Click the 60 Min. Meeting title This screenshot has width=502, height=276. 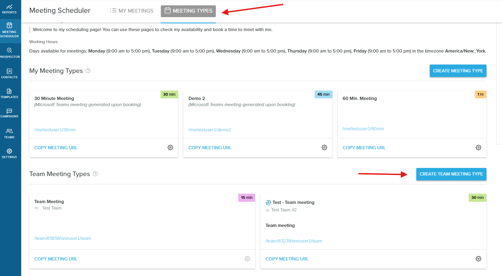(360, 98)
